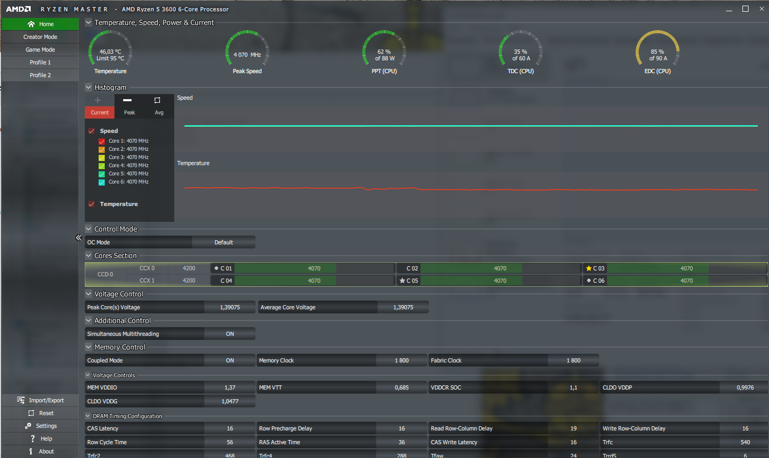Click the Average Core Voltage value 1,39075
The height and width of the screenshot is (458, 769).
coord(403,307)
